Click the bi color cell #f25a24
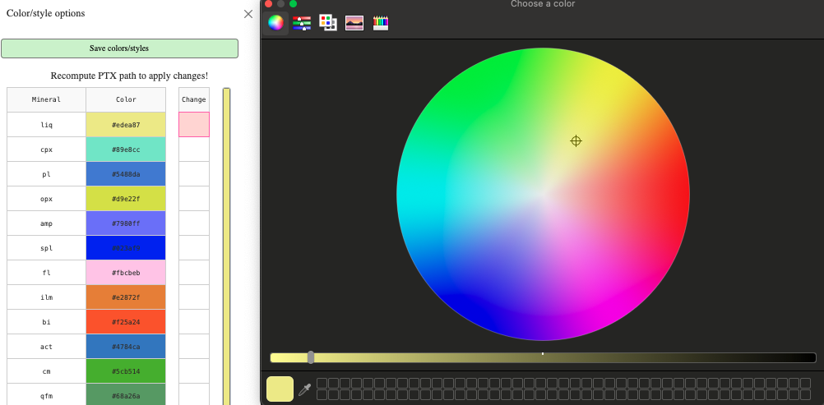The width and height of the screenshot is (824, 405). point(126,322)
